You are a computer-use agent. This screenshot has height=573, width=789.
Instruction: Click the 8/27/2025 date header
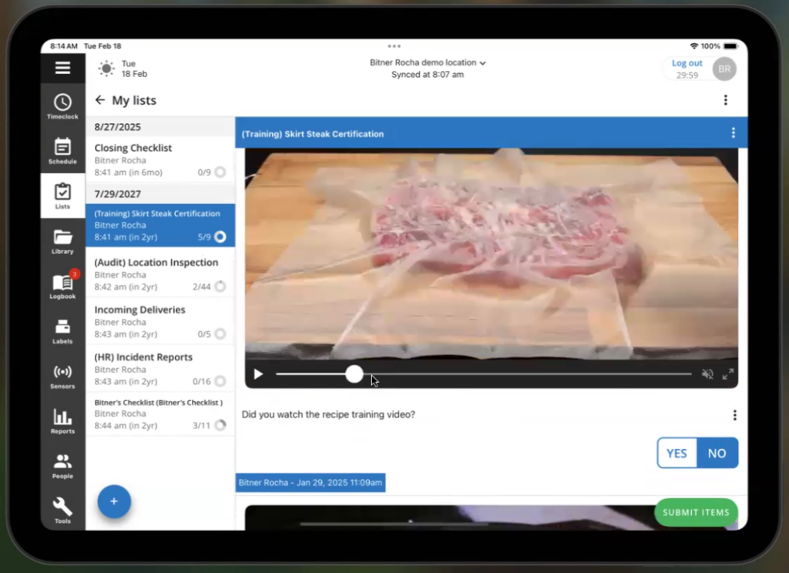tap(160, 127)
